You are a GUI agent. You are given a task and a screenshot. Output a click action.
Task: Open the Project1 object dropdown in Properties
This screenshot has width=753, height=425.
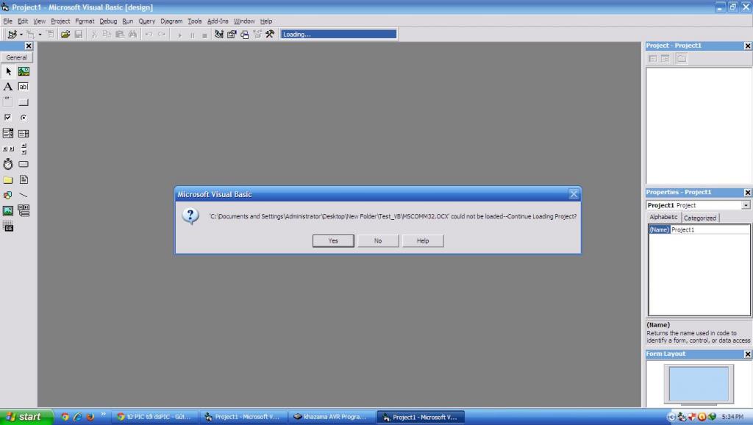[746, 205]
